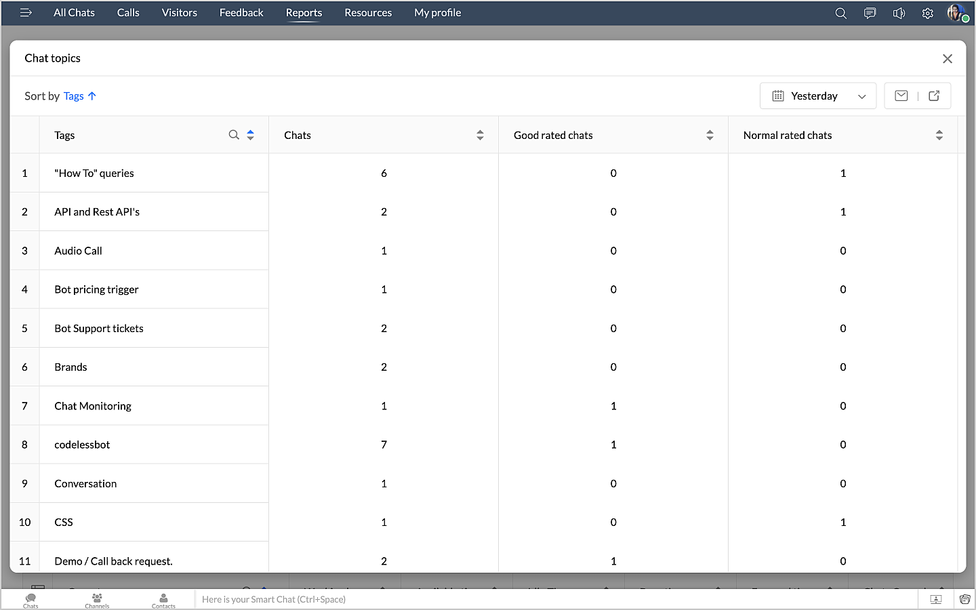
Task: Click the screen share icon in bottom bar
Action: point(936,599)
